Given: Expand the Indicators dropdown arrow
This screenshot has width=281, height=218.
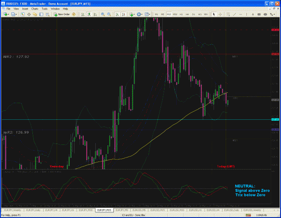Looking at the screenshot, I should [134, 14].
